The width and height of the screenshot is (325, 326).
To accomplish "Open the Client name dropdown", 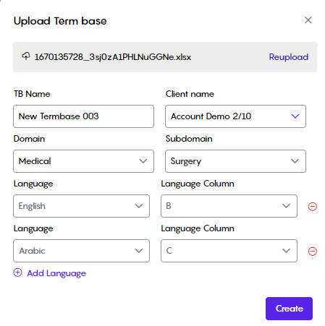I will (235, 116).
